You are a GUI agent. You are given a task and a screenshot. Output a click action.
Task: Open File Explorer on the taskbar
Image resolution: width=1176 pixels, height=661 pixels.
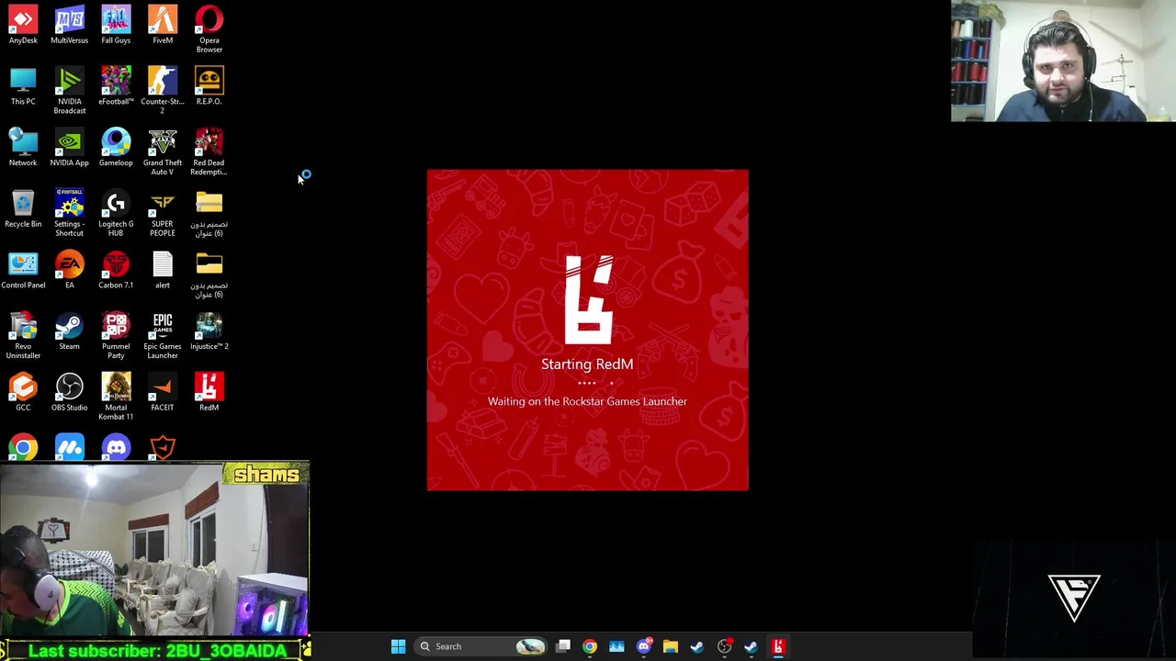pos(671,646)
